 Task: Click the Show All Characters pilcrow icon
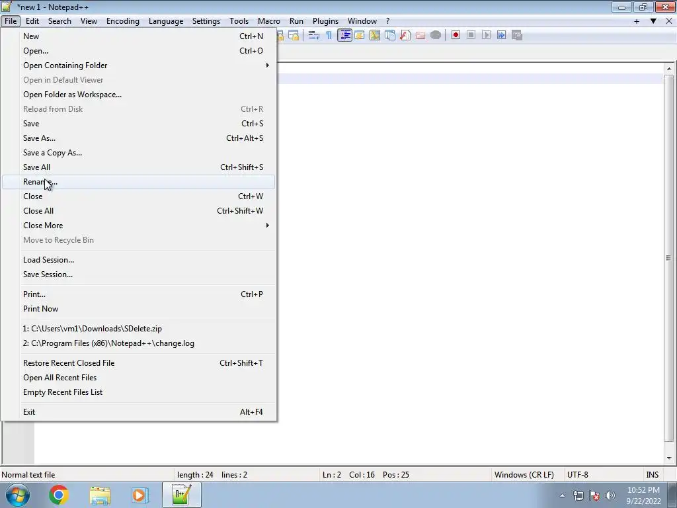tap(329, 36)
